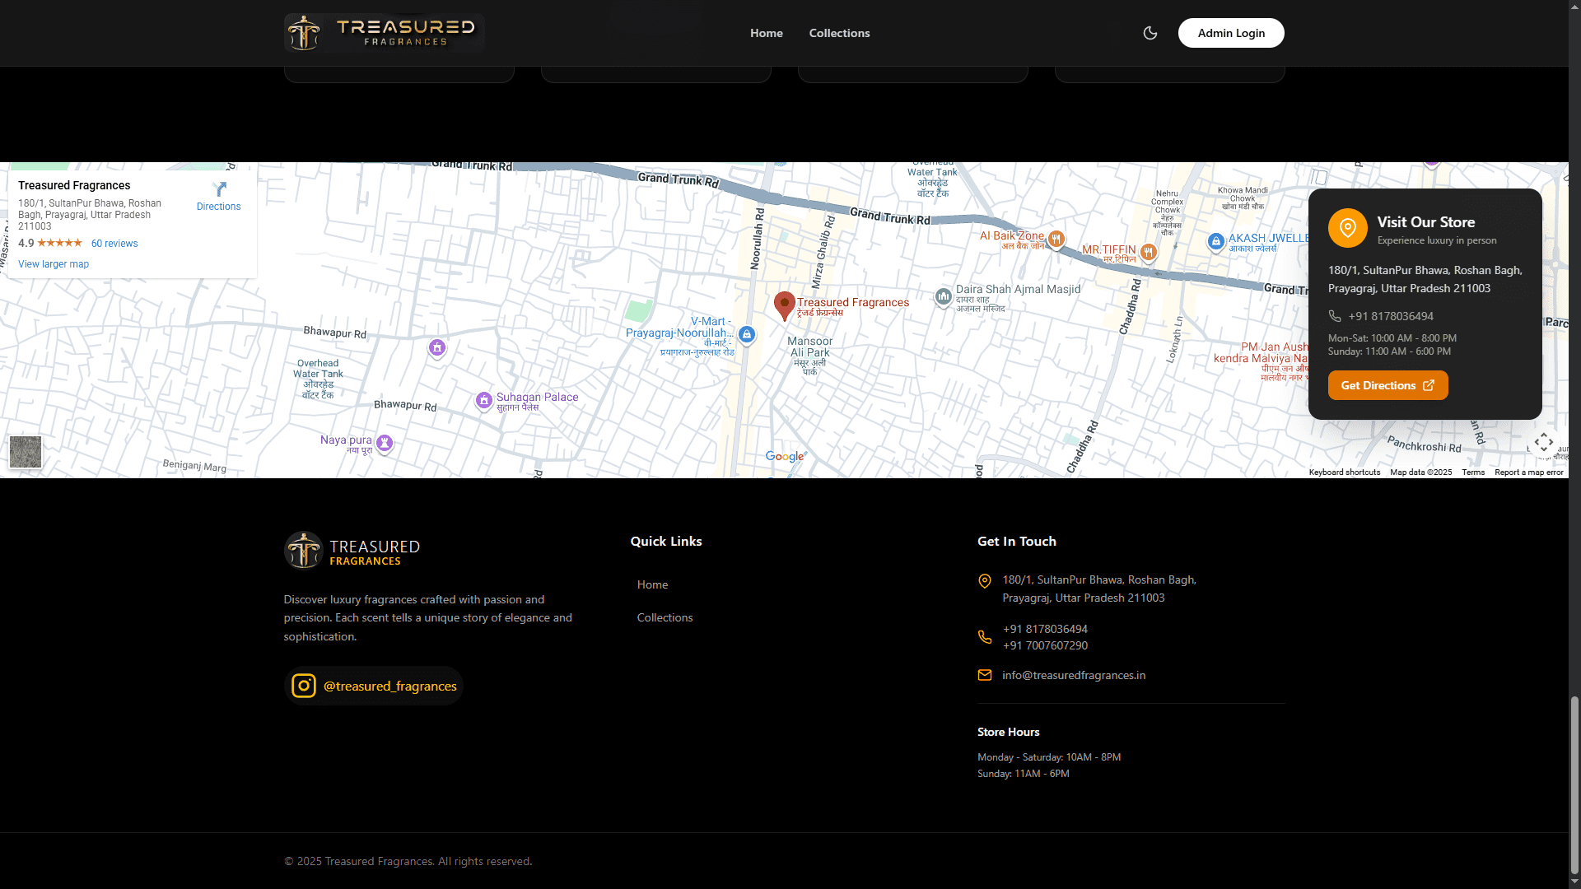Click the Treasured Fragrances header logo

pyautogui.click(x=384, y=33)
